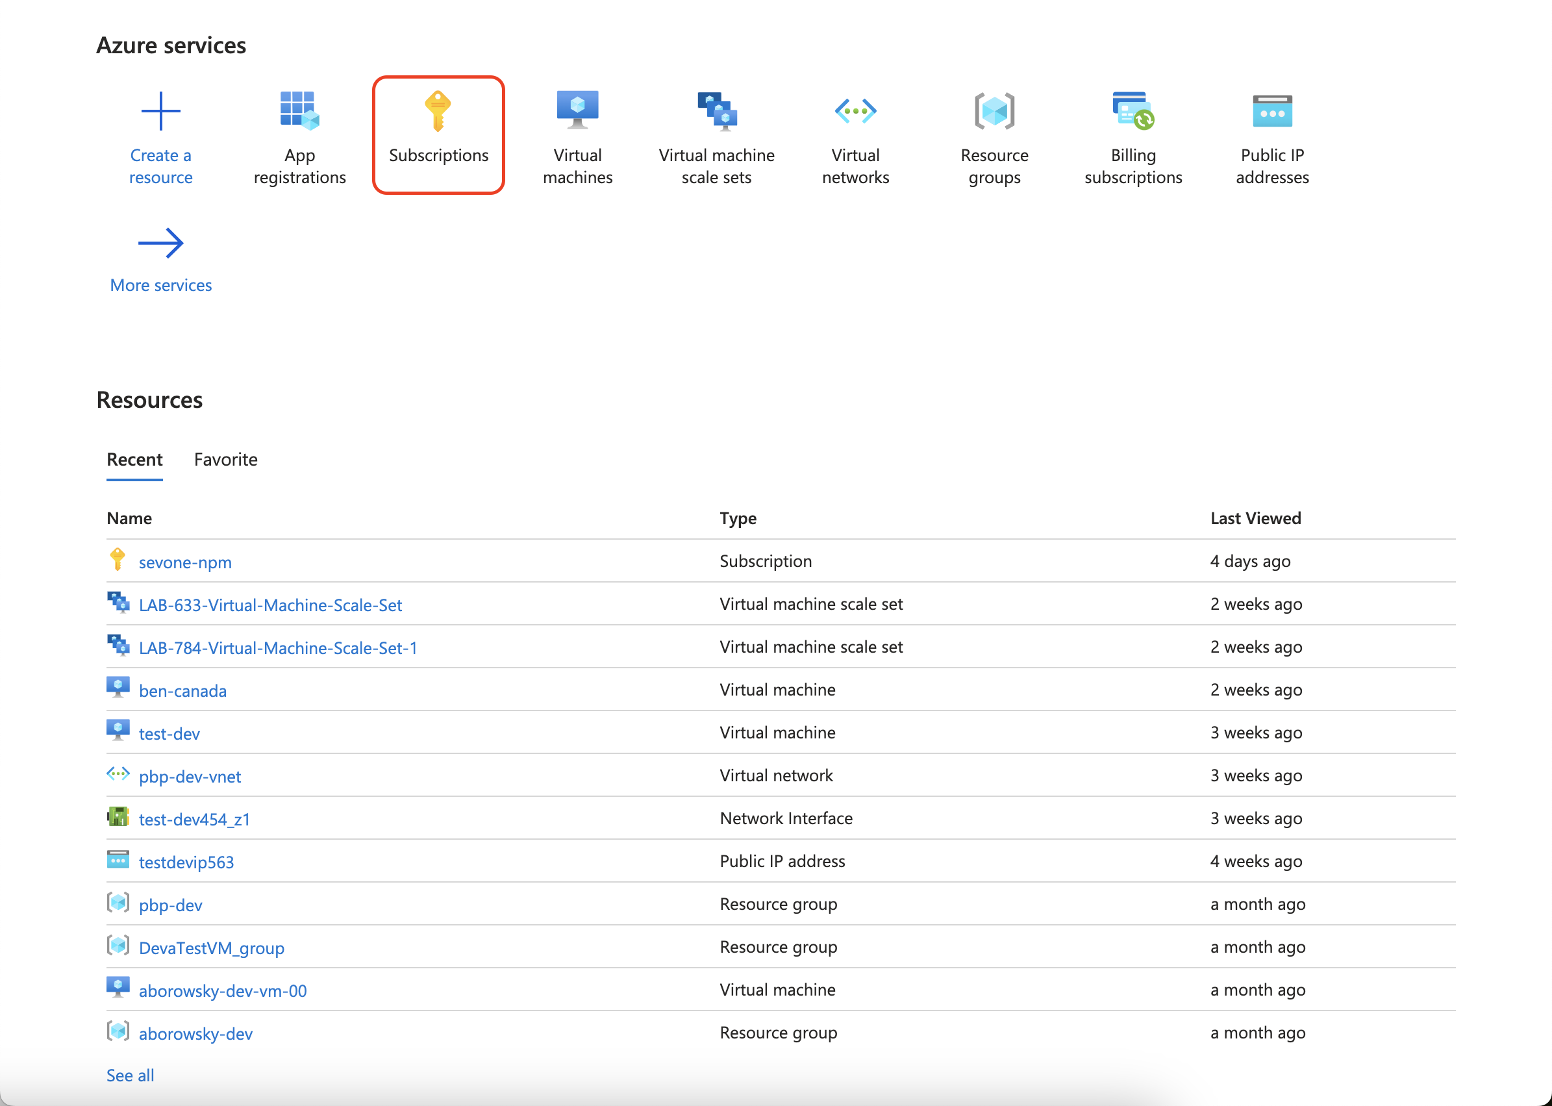Open the Virtual networks service icon
Image resolution: width=1552 pixels, height=1106 pixels.
855,110
